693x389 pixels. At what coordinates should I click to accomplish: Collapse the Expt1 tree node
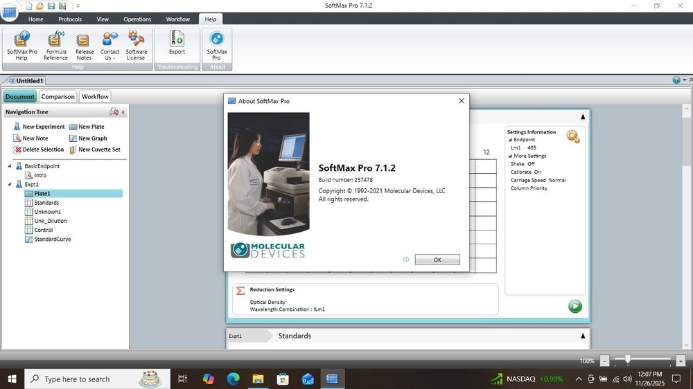tap(9, 184)
